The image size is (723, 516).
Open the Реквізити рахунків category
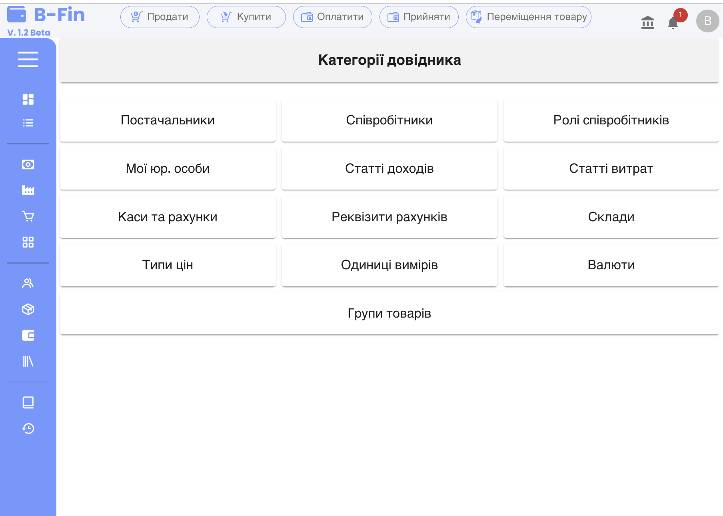[389, 217]
